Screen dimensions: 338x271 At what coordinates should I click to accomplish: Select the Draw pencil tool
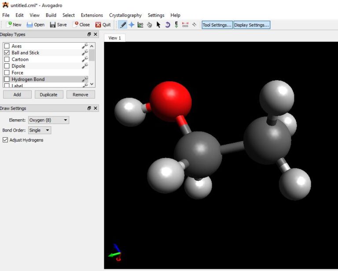point(123,25)
